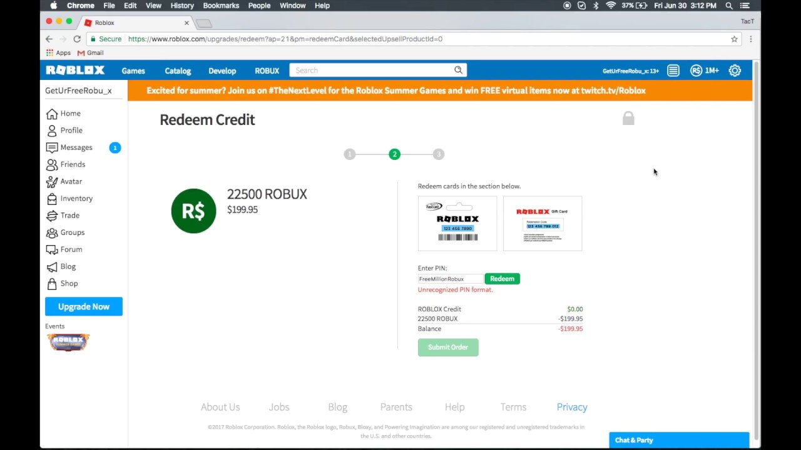
Task: Open the Help footer link
Action: click(x=454, y=407)
